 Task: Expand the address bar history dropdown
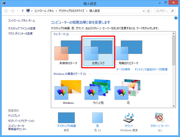point(144,11)
